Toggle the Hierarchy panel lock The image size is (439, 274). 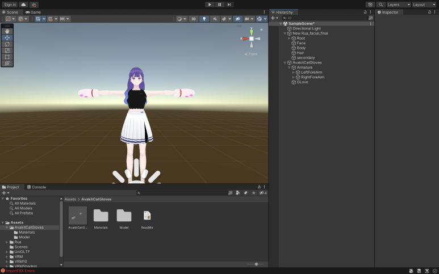point(365,12)
